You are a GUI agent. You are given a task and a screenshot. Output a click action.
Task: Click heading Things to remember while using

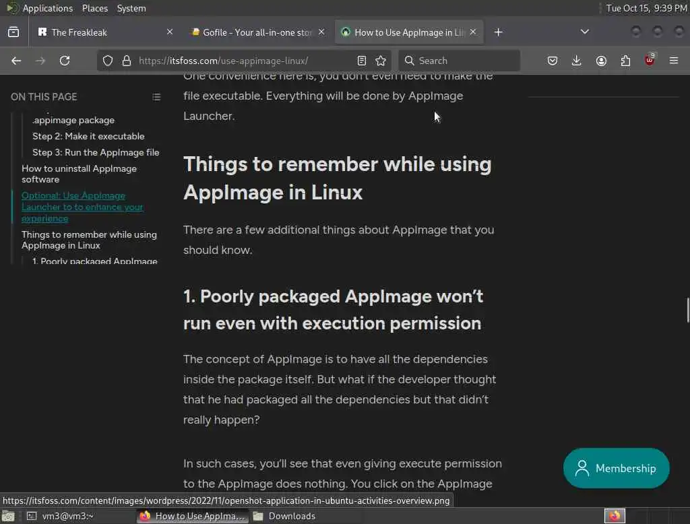[x=337, y=178]
